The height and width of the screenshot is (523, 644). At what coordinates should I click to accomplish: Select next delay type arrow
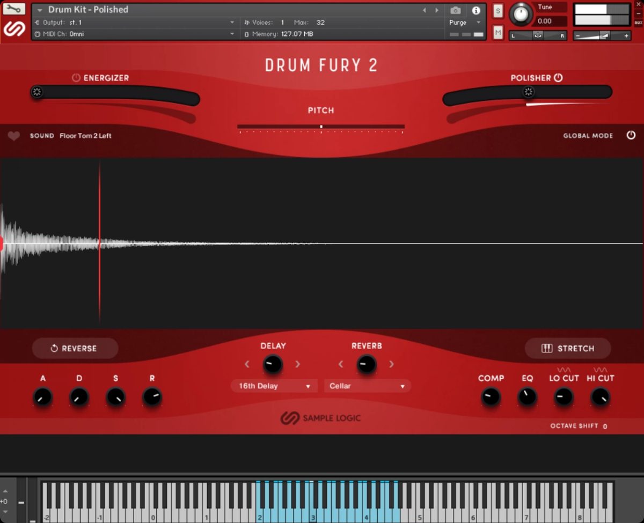click(298, 364)
